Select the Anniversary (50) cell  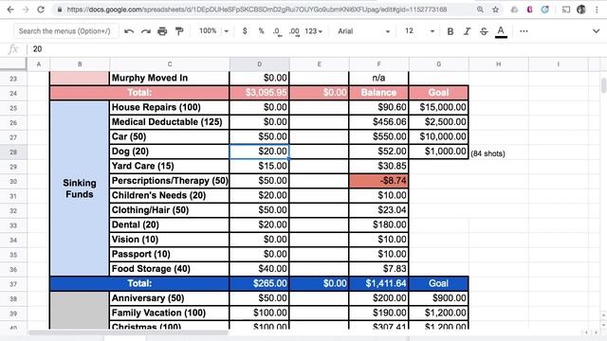[x=169, y=298]
